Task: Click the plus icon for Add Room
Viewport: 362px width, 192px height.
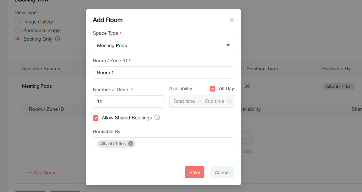Action: 30,173
